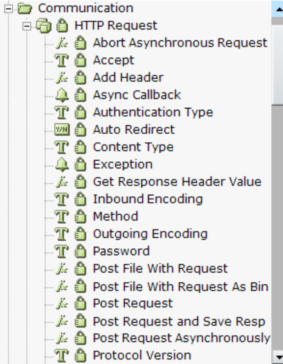Select Content Type in the tree
The image size is (283, 364).
point(133,147)
